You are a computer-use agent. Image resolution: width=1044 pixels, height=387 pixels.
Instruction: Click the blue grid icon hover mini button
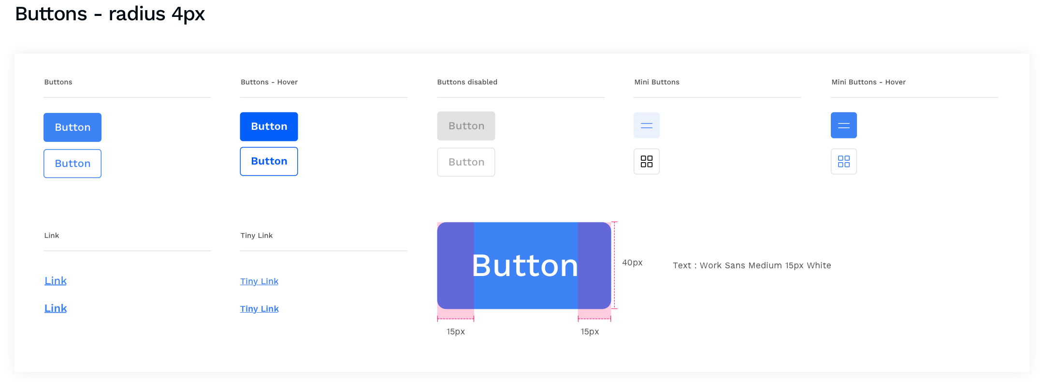tap(843, 161)
